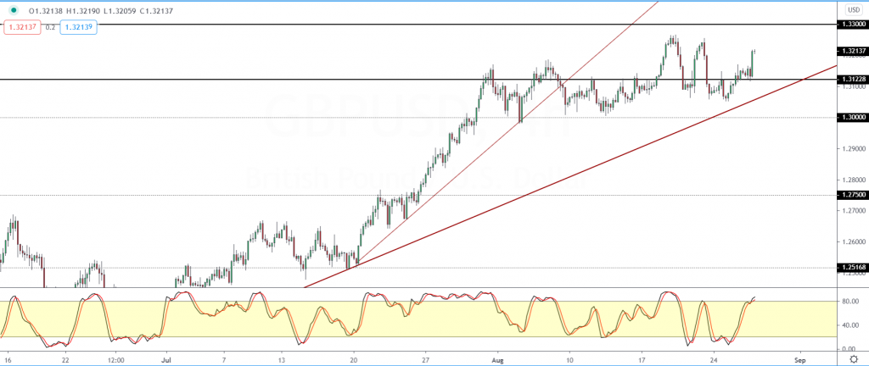This screenshot has height=366, width=869.
Task: Click the 1.25168 price level label
Action: [853, 268]
